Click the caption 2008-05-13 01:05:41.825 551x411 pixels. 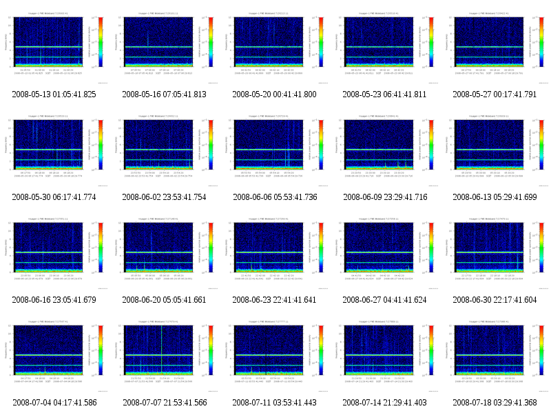54,94
